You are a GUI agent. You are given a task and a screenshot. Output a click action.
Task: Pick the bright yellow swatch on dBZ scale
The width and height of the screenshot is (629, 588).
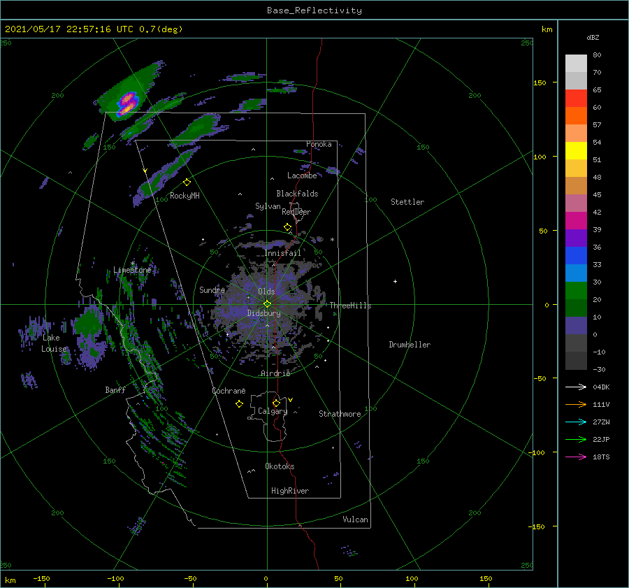coord(576,150)
